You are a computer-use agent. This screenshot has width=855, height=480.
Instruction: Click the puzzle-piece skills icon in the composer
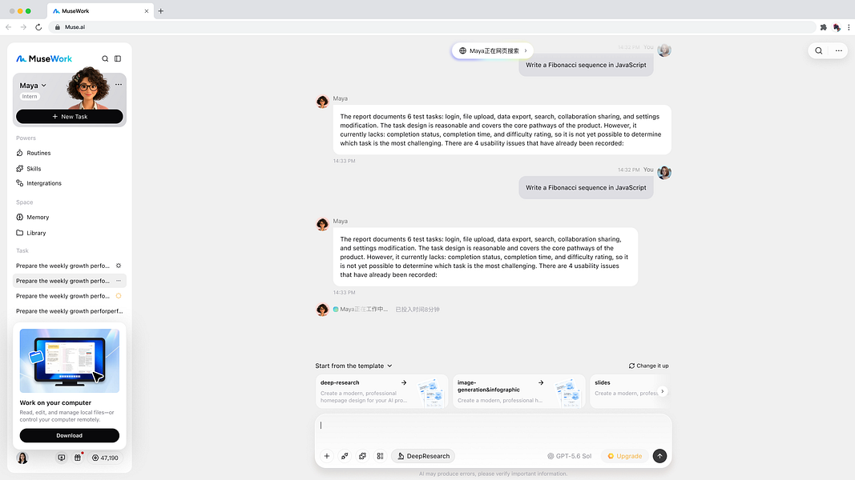(363, 456)
